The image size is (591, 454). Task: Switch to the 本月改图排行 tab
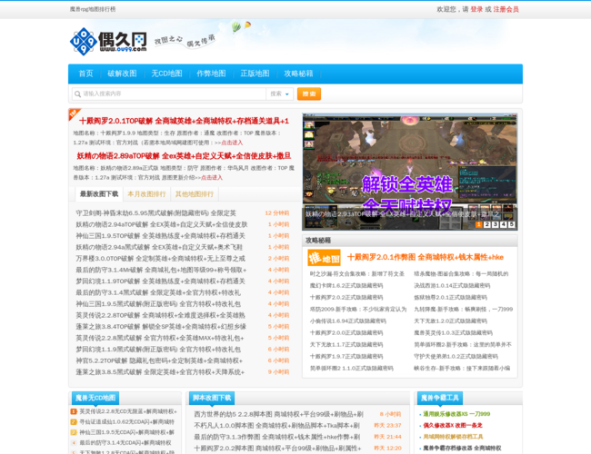pyautogui.click(x=146, y=194)
